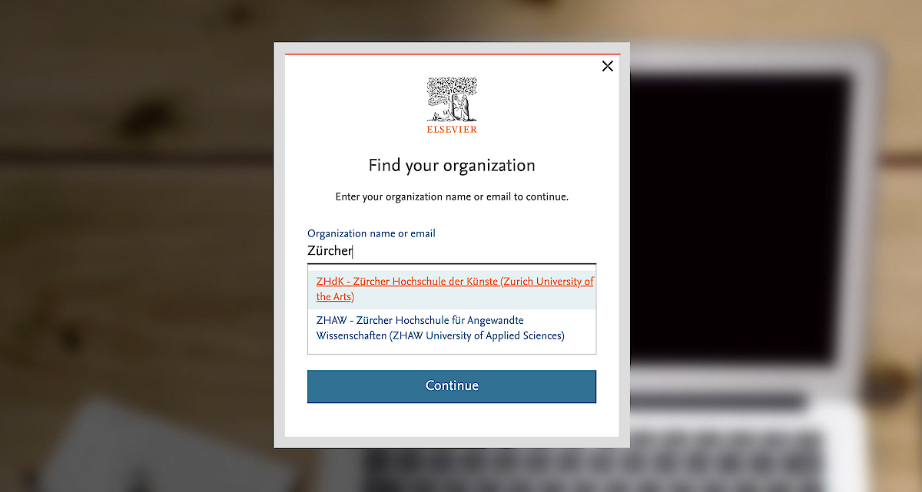Click the Elsevier tree logo image
Viewport: 922px width, 492px height.
pyautogui.click(x=452, y=99)
